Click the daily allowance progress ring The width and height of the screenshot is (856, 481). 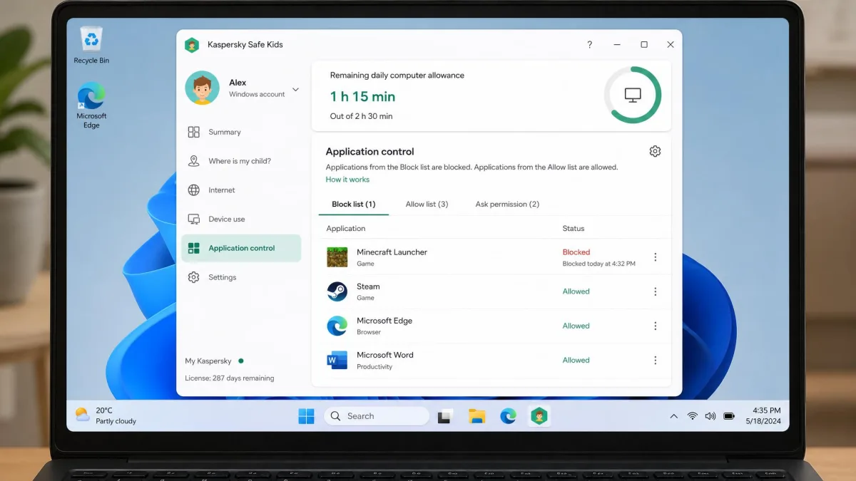click(633, 95)
